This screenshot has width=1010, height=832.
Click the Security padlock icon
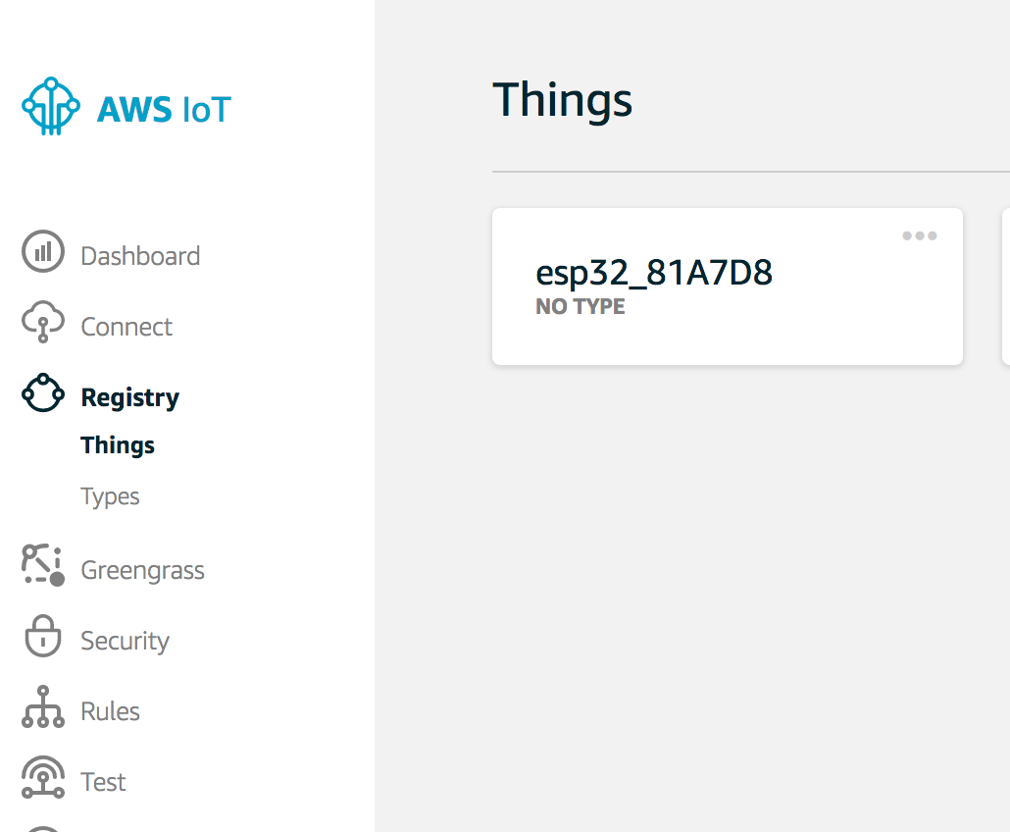click(x=43, y=636)
